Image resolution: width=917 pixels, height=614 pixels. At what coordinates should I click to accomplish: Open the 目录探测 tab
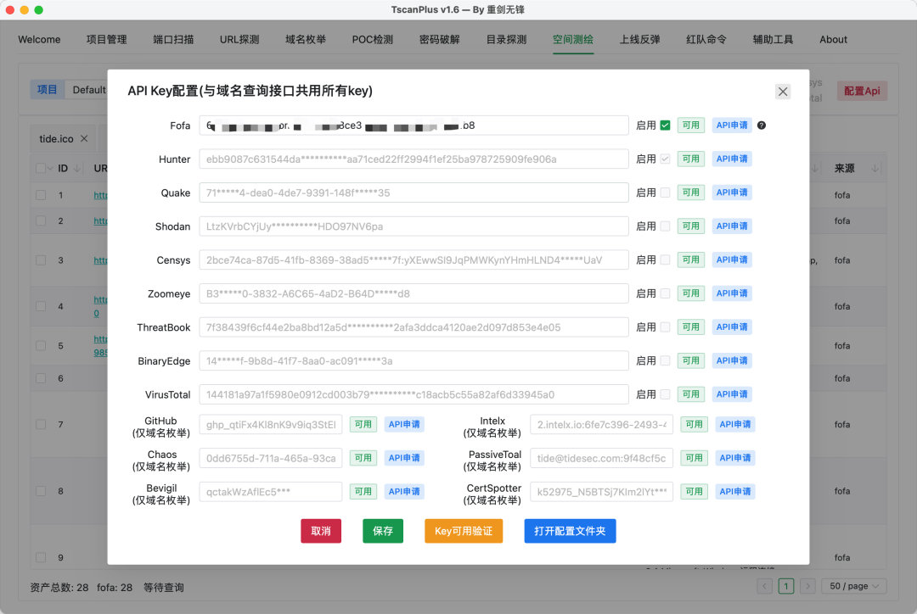(x=506, y=40)
